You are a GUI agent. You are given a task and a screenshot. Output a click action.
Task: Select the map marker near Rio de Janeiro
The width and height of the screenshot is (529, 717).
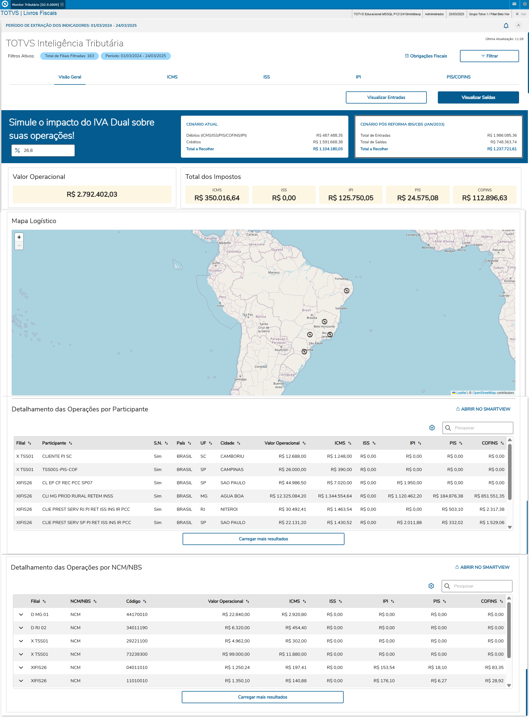(330, 334)
